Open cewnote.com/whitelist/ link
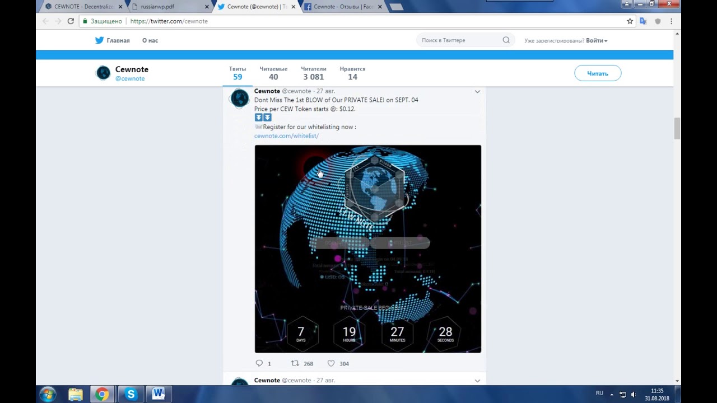The width and height of the screenshot is (717, 403). click(286, 136)
